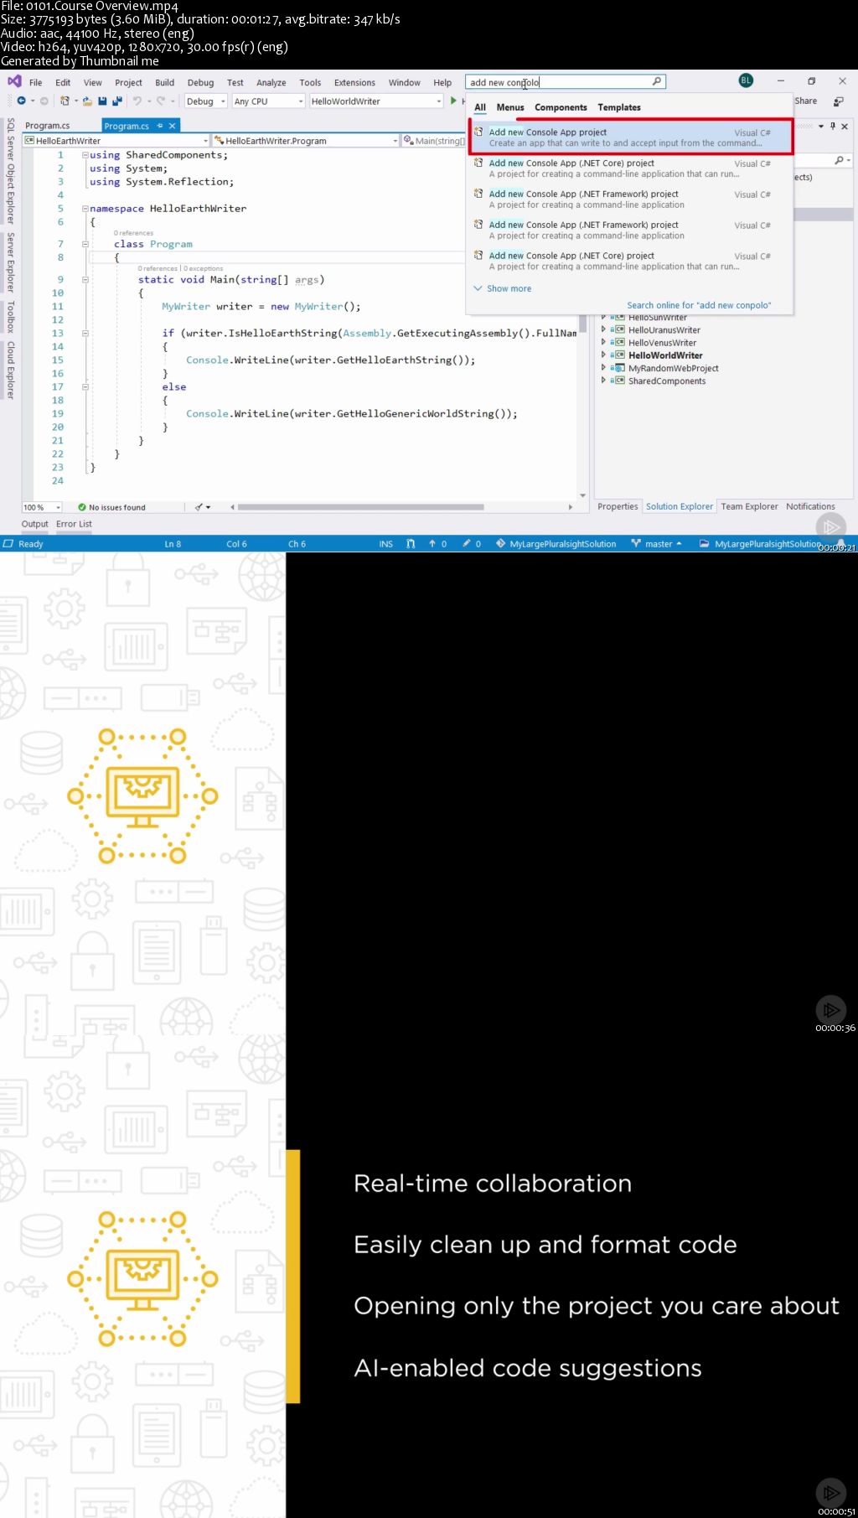Click the Visual Studio logo icon

14,81
